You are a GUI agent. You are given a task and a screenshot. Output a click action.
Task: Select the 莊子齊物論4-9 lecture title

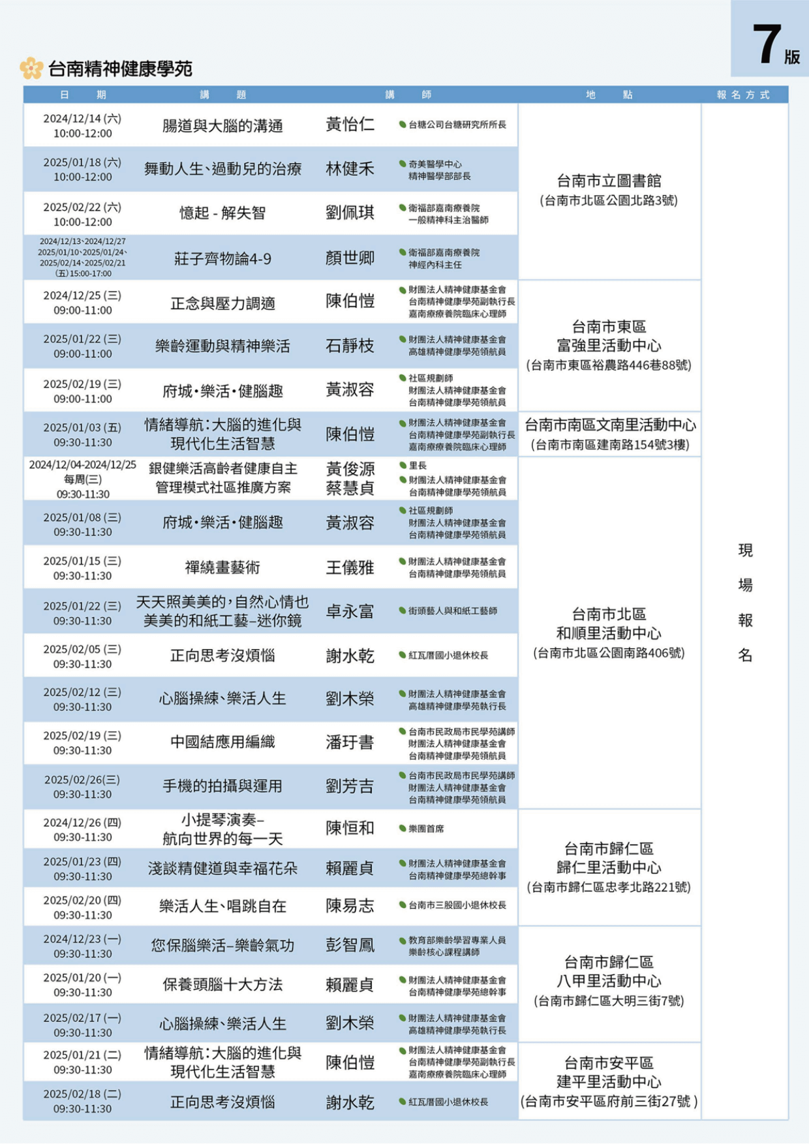point(222,259)
